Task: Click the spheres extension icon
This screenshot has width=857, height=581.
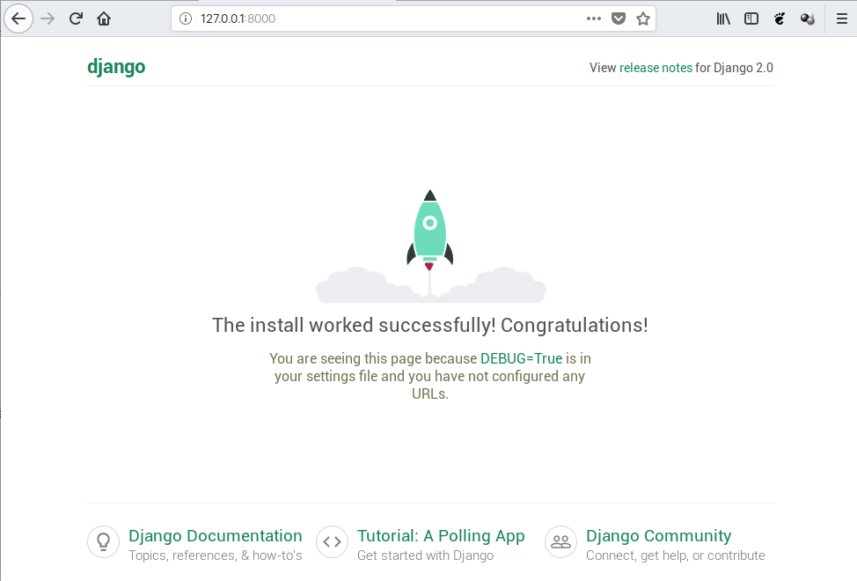Action: pyautogui.click(x=807, y=18)
